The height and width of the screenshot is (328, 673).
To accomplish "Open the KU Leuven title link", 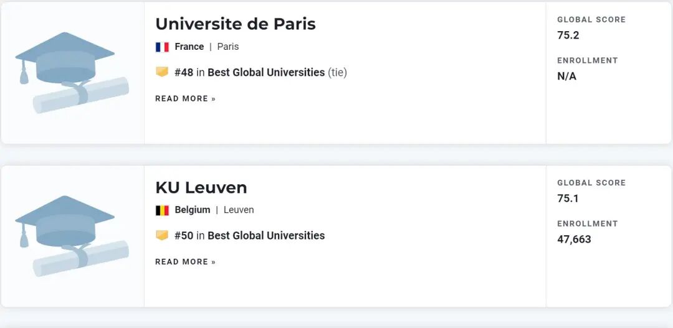I will pyautogui.click(x=201, y=187).
